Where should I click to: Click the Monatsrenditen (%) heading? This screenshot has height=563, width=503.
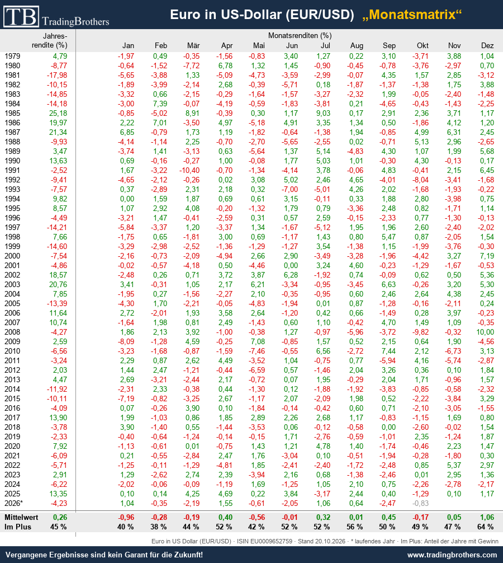coord(300,36)
